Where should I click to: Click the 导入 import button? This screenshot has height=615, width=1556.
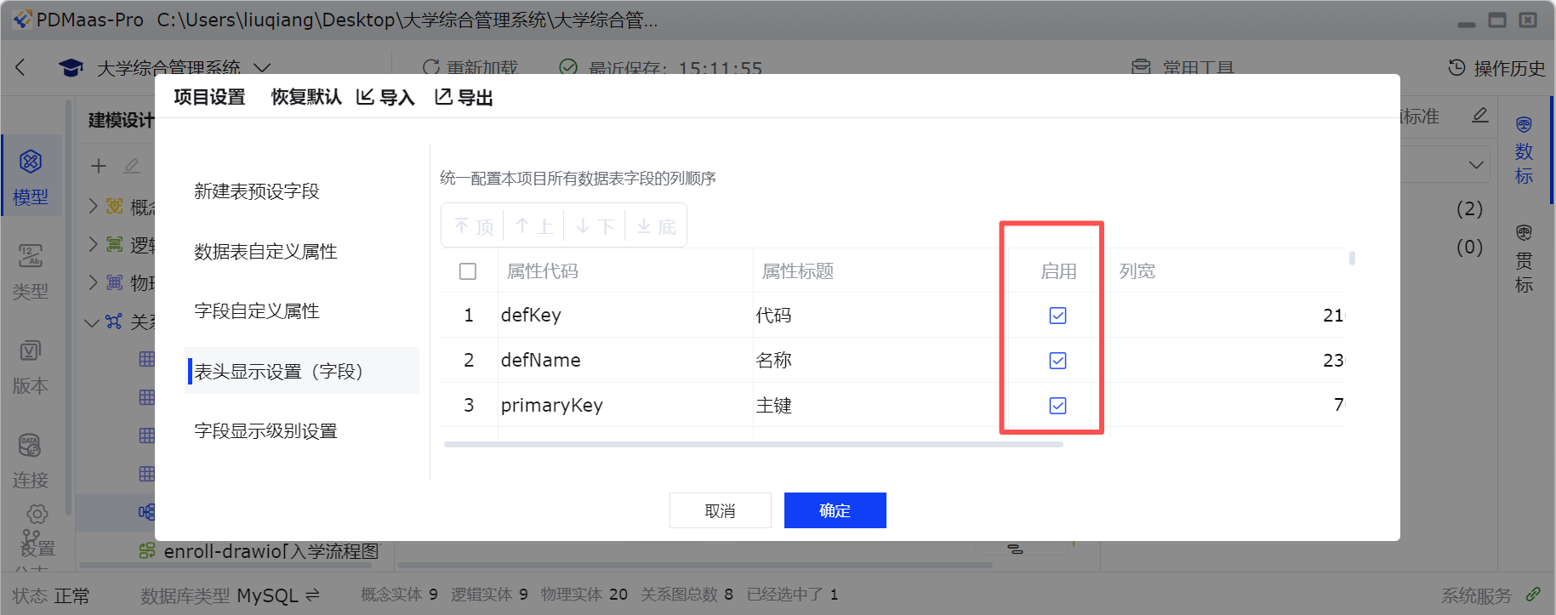pyautogui.click(x=385, y=97)
